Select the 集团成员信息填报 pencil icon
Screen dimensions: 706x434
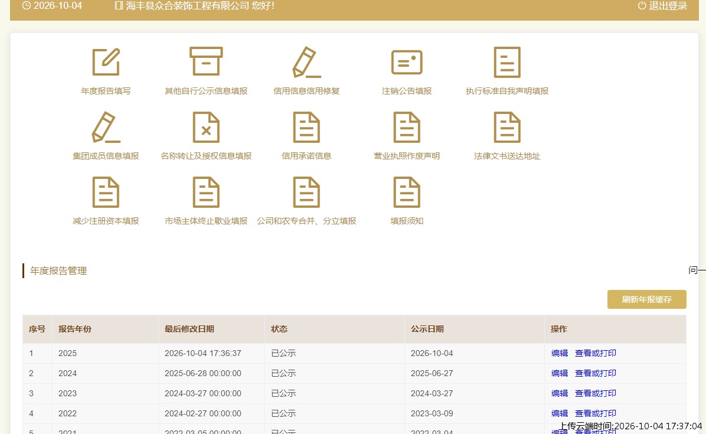[106, 128]
